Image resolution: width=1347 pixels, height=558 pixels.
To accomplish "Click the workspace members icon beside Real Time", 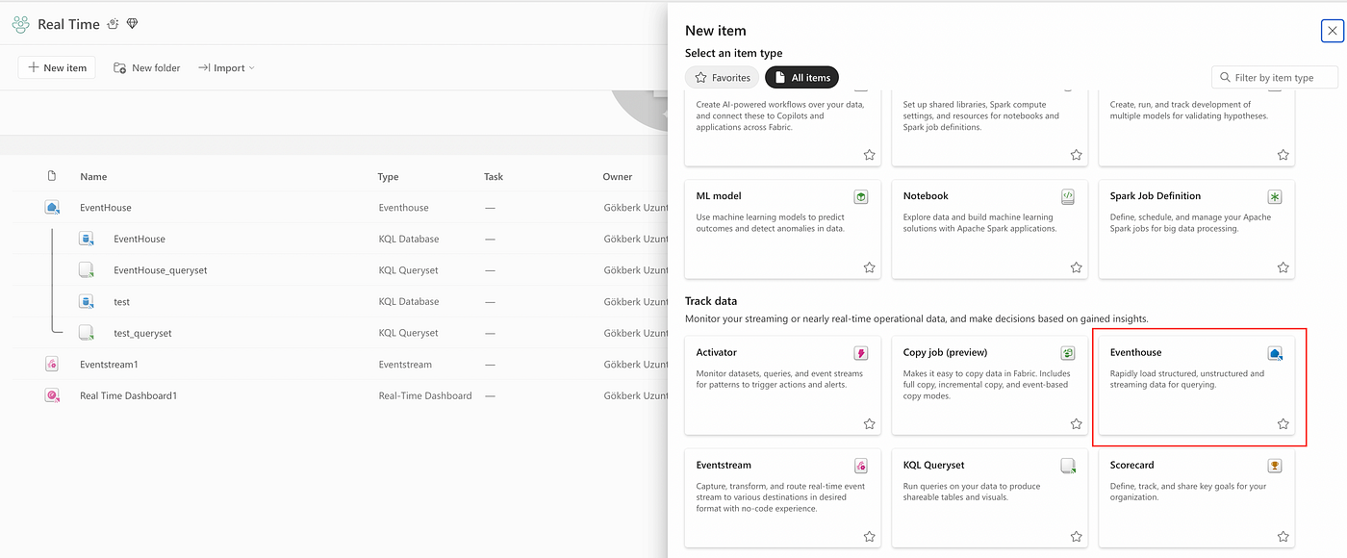I will [113, 24].
